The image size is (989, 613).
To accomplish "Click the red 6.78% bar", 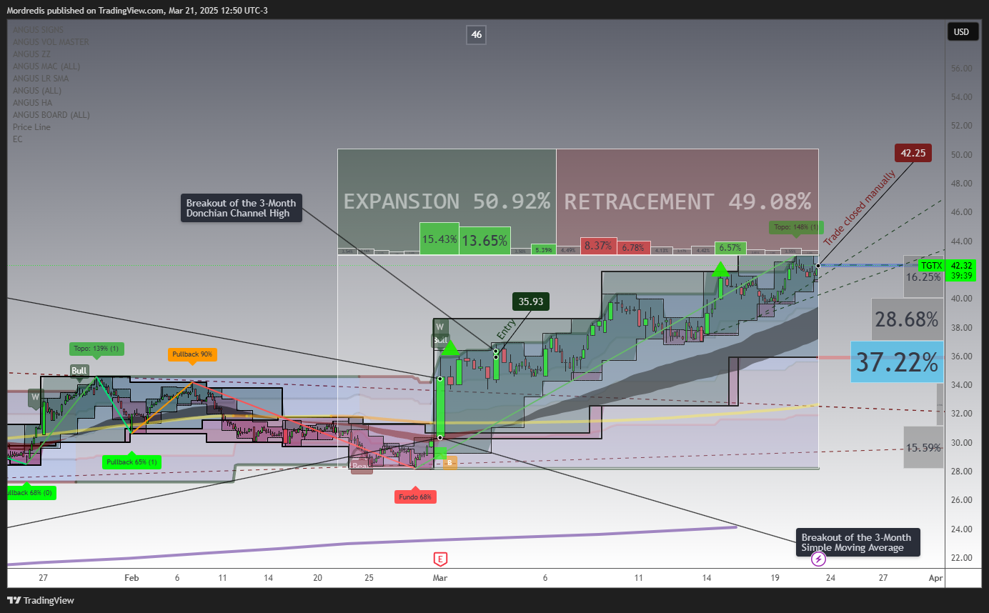I will pyautogui.click(x=632, y=248).
